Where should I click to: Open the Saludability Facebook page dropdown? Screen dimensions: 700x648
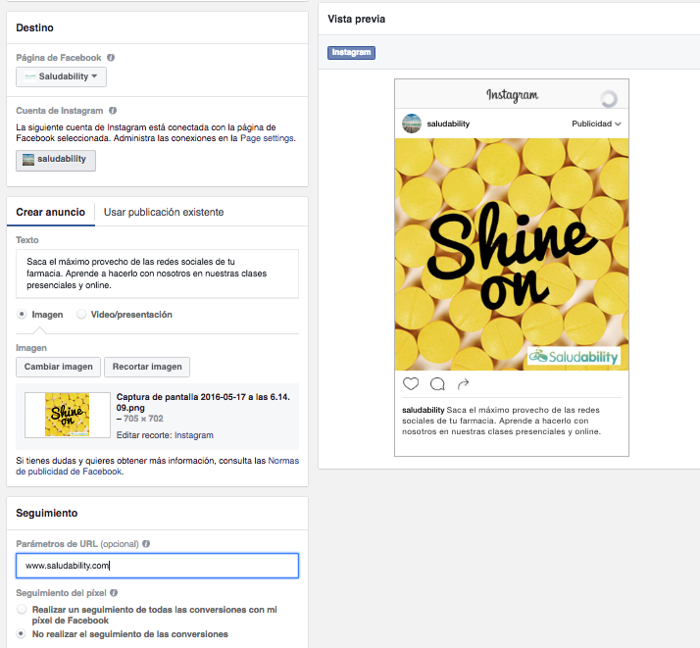pyautogui.click(x=61, y=76)
